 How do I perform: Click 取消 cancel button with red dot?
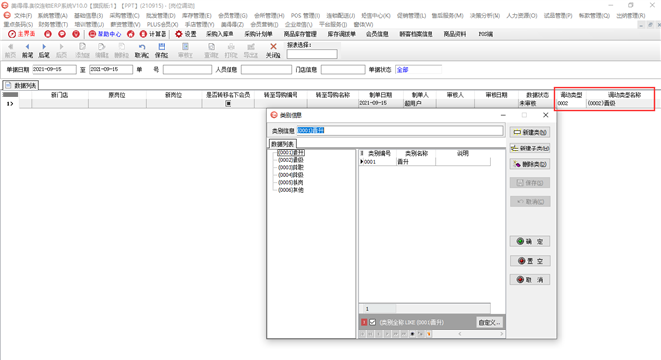pos(530,280)
